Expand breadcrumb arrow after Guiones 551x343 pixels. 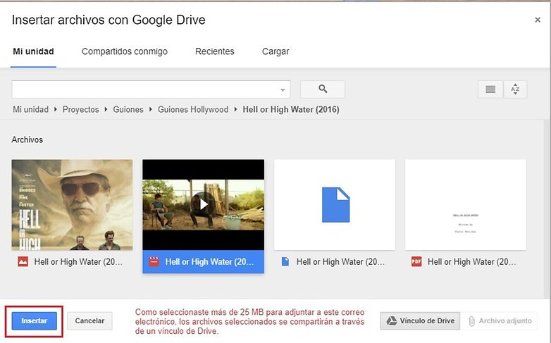[x=150, y=110]
